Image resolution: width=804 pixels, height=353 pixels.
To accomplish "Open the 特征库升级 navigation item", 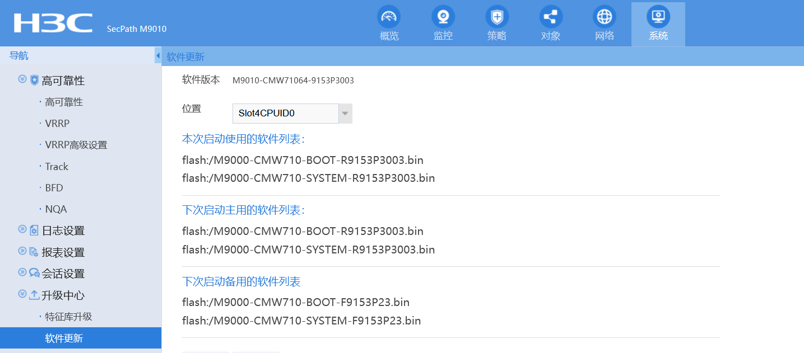I will click(68, 317).
